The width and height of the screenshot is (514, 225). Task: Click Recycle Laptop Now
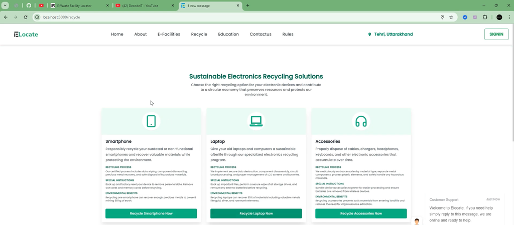(x=256, y=213)
